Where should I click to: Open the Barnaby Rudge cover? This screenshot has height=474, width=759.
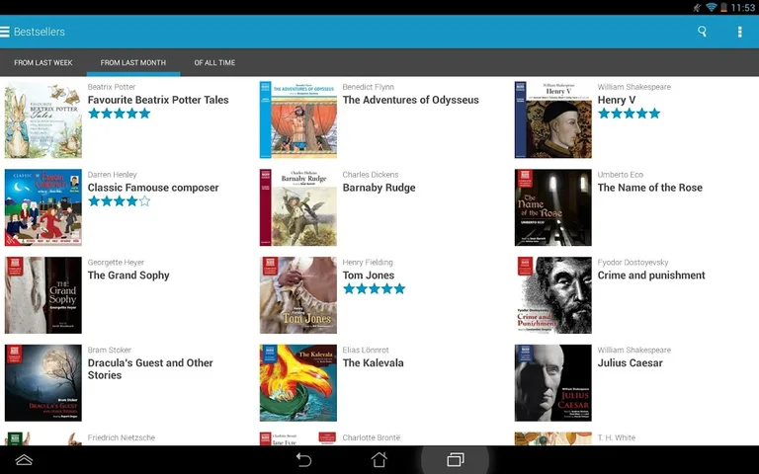click(298, 207)
